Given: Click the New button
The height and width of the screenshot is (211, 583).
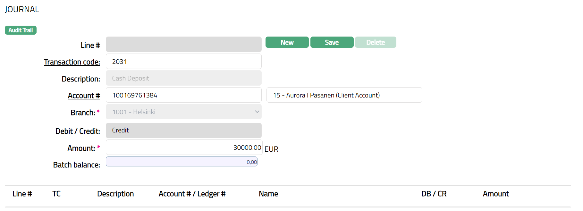Looking at the screenshot, I should pos(287,42).
